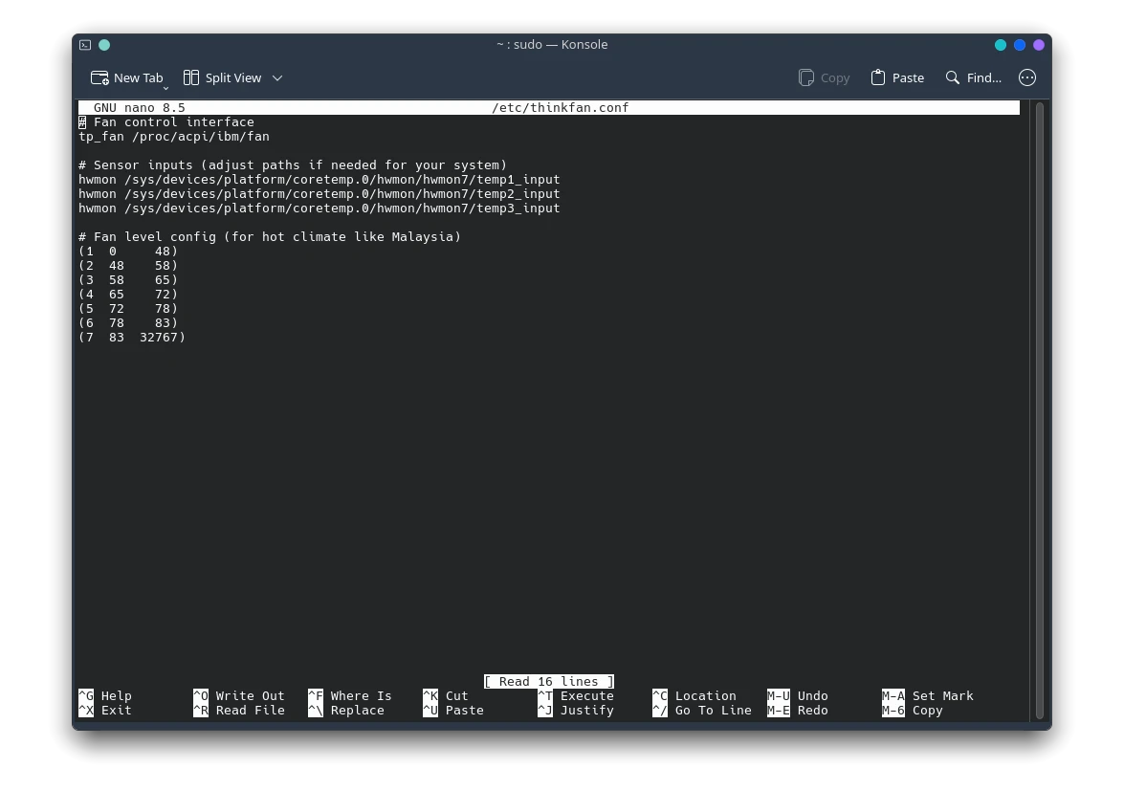Click the '^\ Replace' shortcut hint
The width and height of the screenshot is (1124, 812).
(x=346, y=711)
